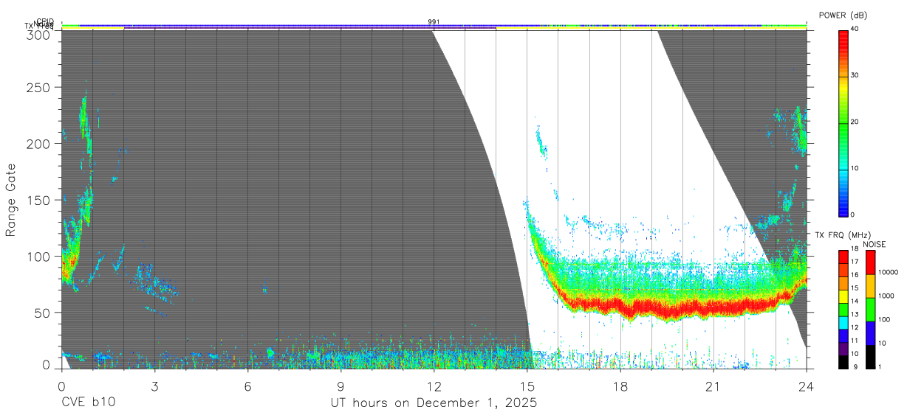Click the Range Gate axis label
The width and height of the screenshot is (907, 418).
point(11,200)
